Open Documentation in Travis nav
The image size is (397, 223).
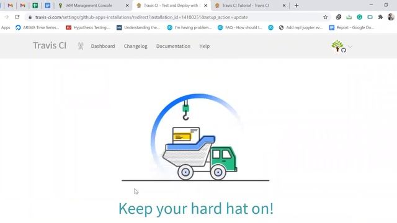pos(173,46)
